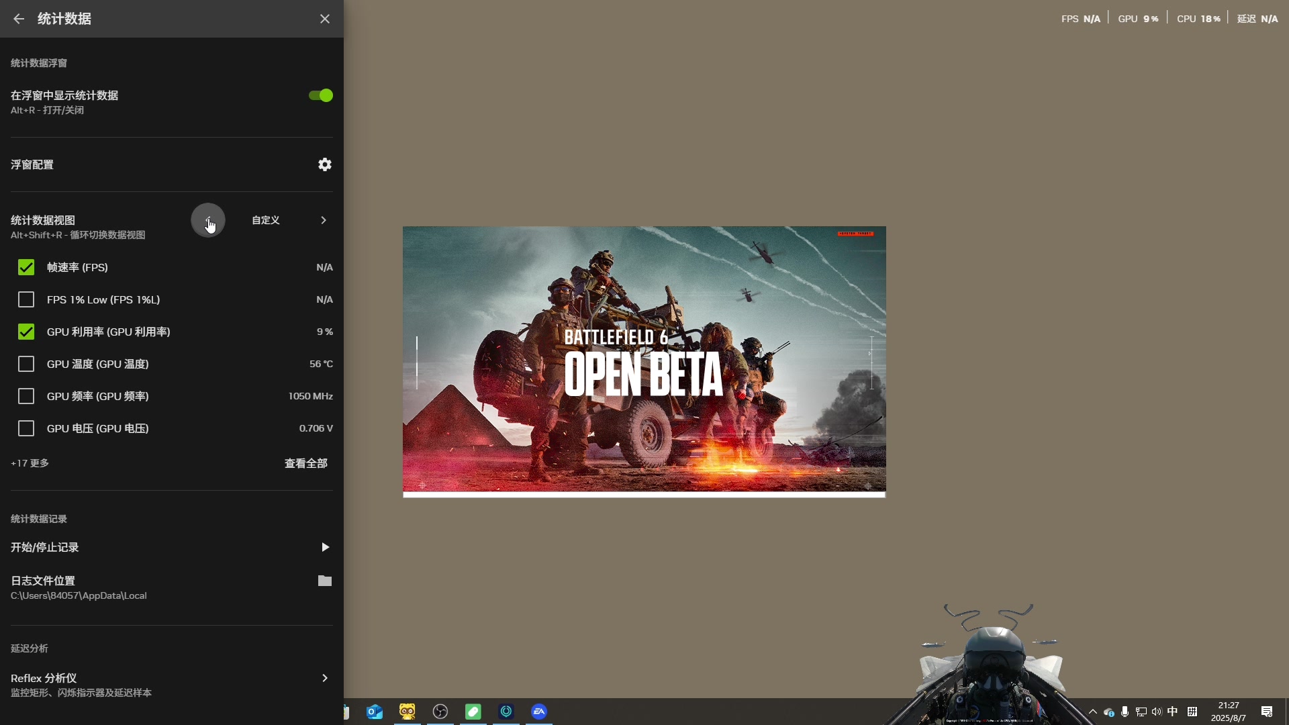Open the teal circular app in taskbar
Viewport: 1289px width, 725px height.
506,712
